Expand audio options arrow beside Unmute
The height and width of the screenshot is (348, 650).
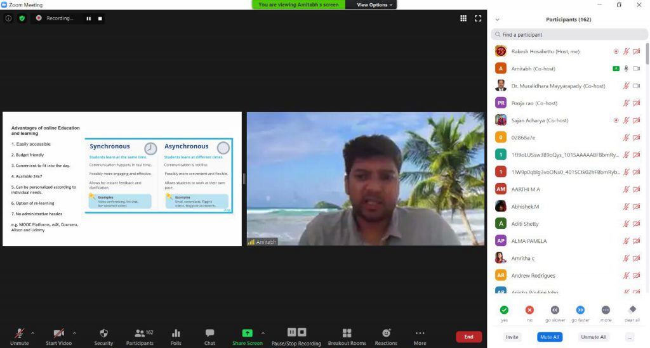click(x=33, y=332)
